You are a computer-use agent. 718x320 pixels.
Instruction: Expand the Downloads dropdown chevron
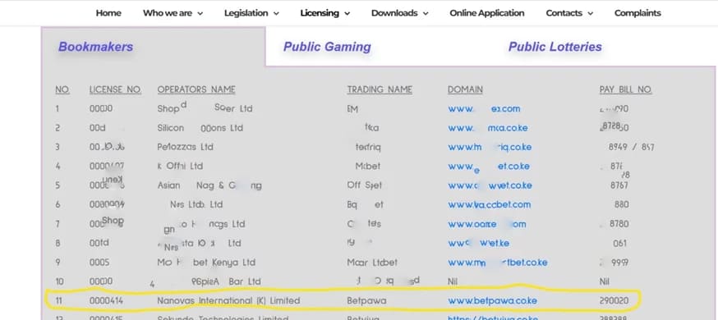[426, 14]
